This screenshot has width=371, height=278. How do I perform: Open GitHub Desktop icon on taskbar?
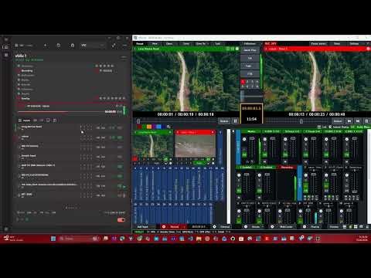click(x=233, y=239)
